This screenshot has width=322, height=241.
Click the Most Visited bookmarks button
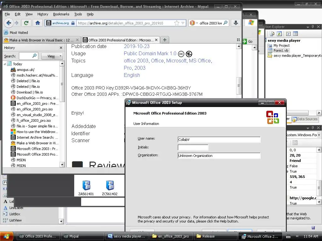[x=16, y=33]
